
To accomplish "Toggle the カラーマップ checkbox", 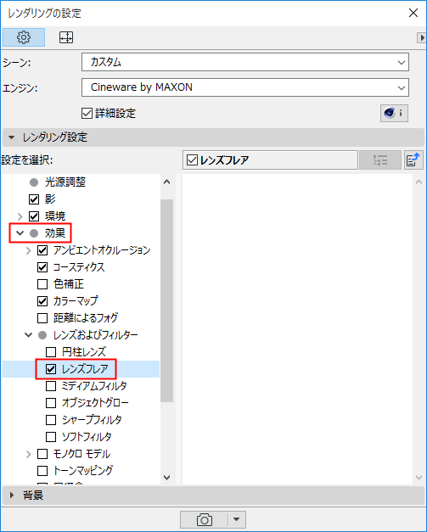I will click(42, 301).
